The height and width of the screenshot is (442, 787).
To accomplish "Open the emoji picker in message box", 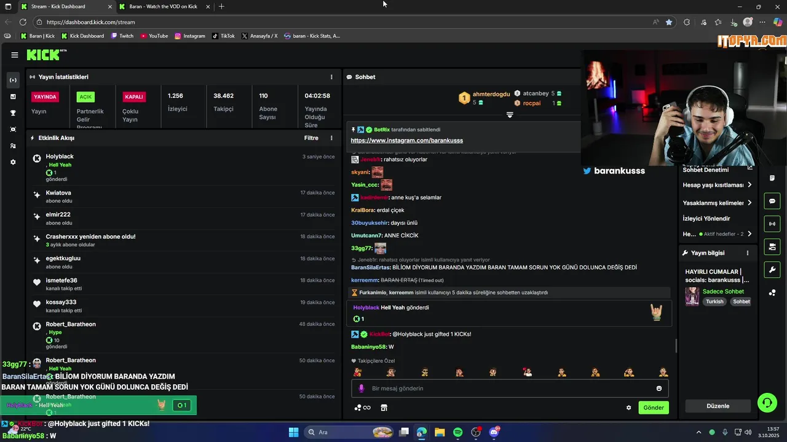I will point(659,389).
